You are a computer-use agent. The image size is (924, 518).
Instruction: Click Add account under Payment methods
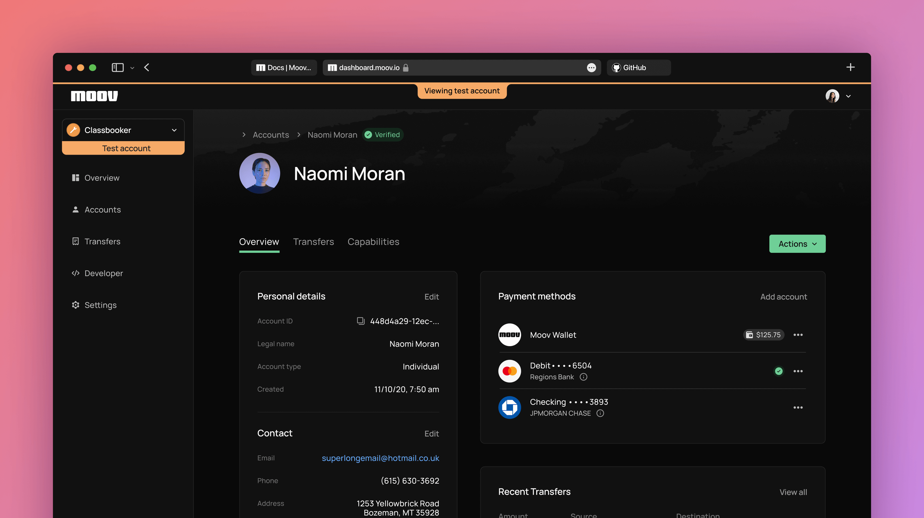pyautogui.click(x=783, y=297)
